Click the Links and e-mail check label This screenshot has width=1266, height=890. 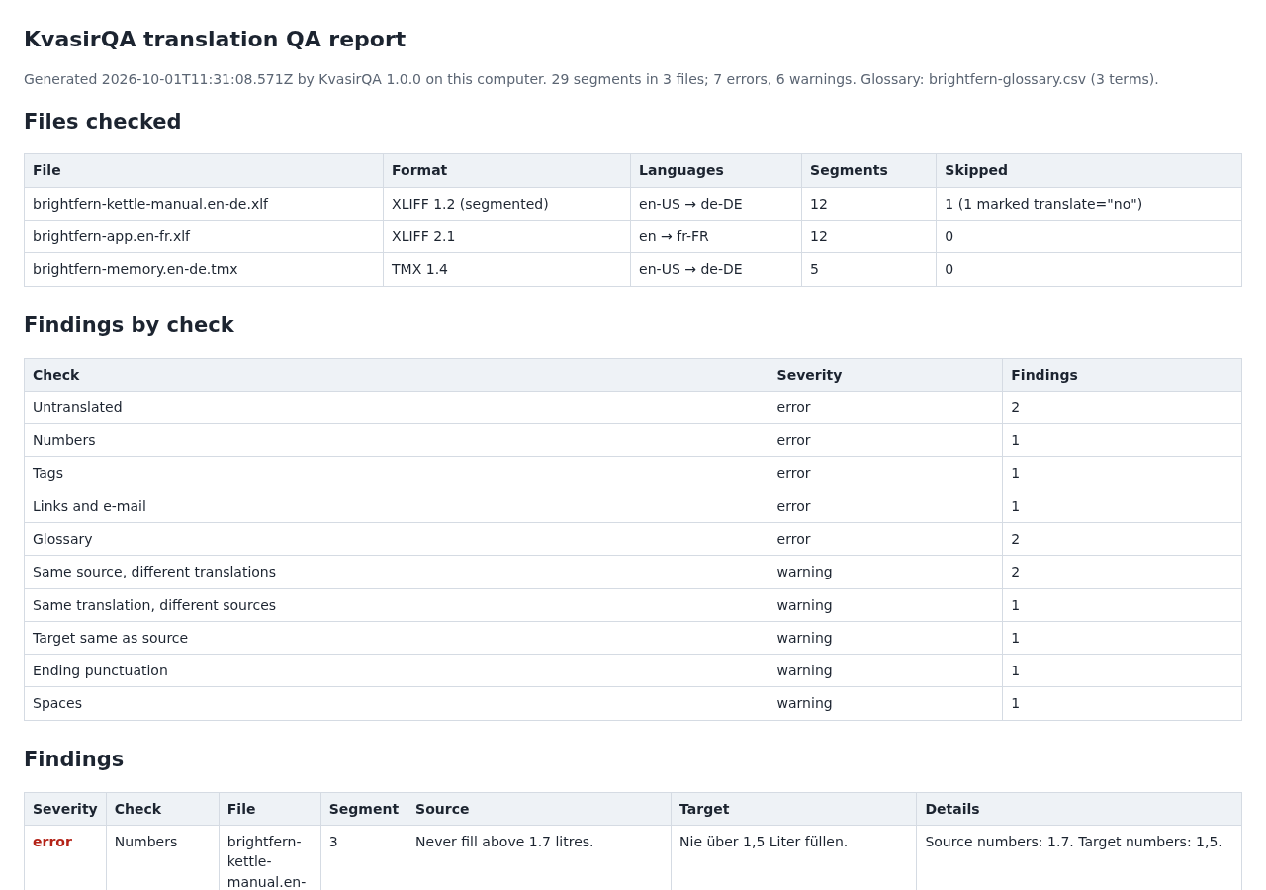(x=89, y=506)
